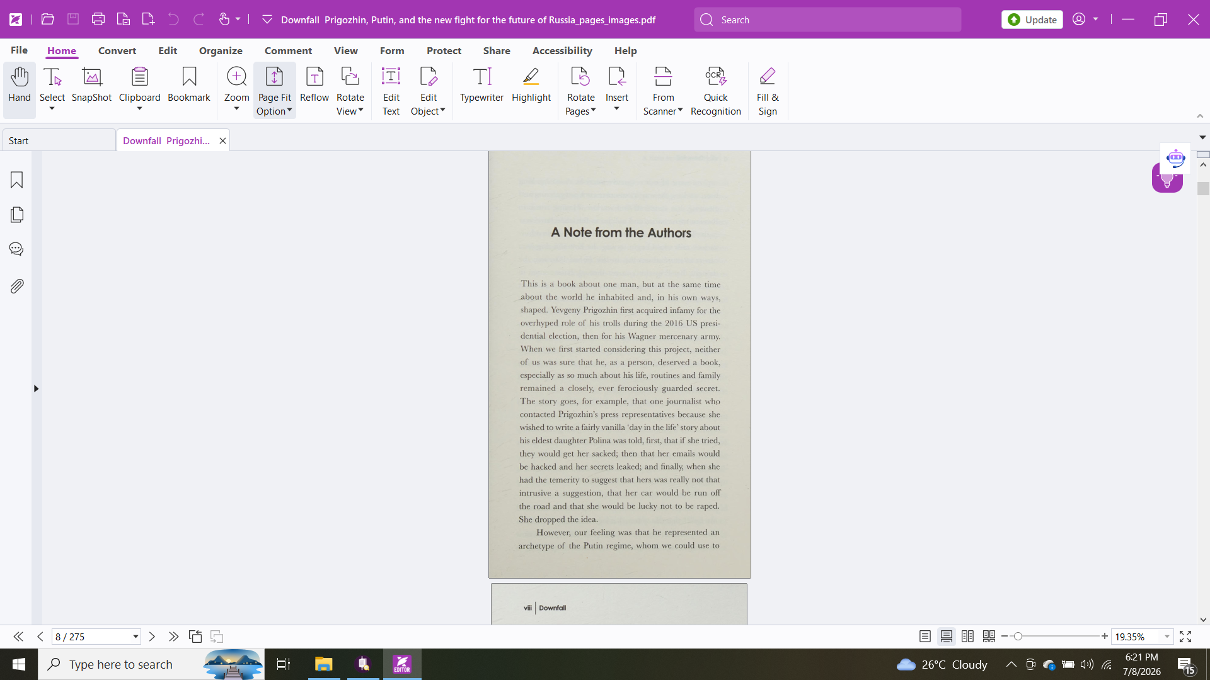Open the Organize ribbon tab
Viewport: 1210px width, 680px height.
click(x=221, y=50)
